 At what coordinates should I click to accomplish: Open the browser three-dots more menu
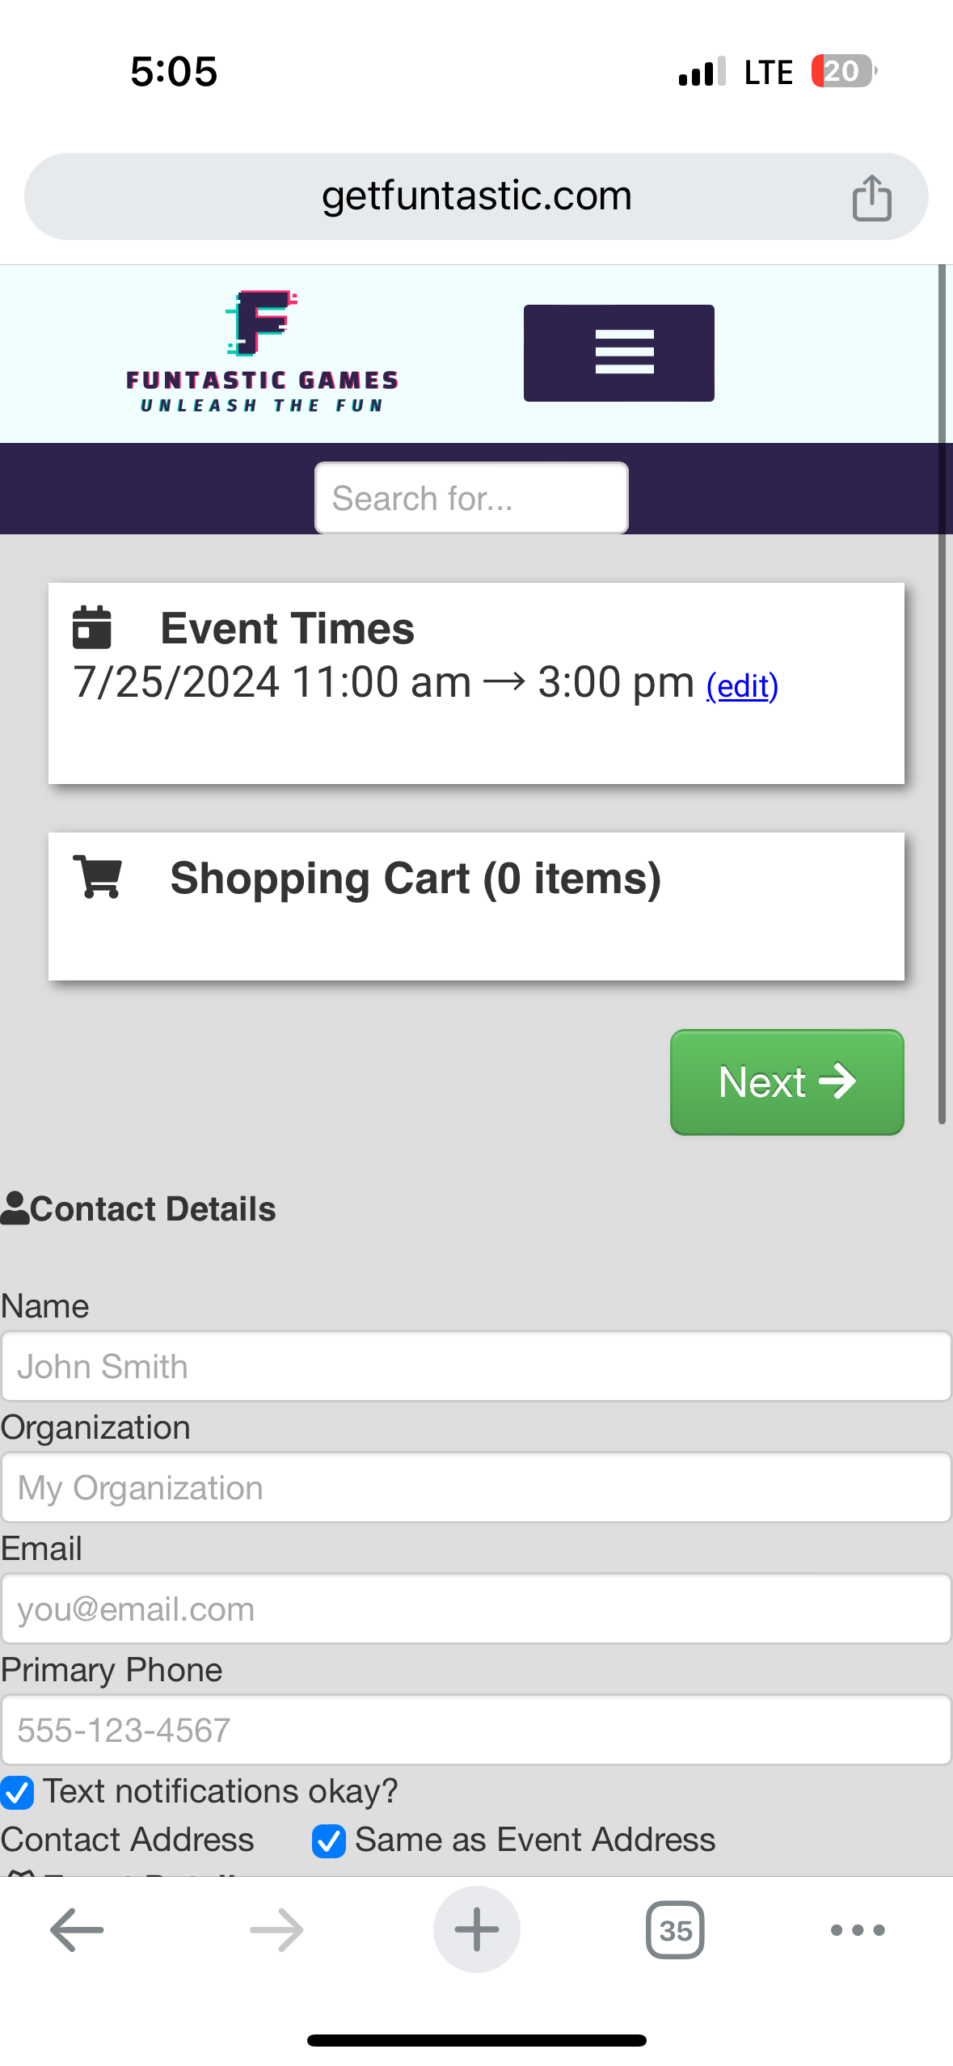click(858, 1929)
